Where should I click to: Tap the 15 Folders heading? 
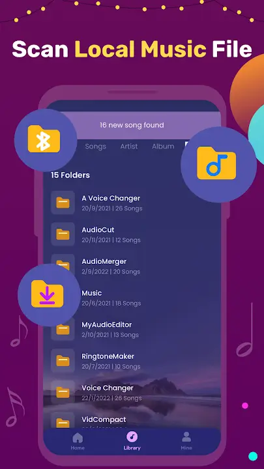(70, 175)
